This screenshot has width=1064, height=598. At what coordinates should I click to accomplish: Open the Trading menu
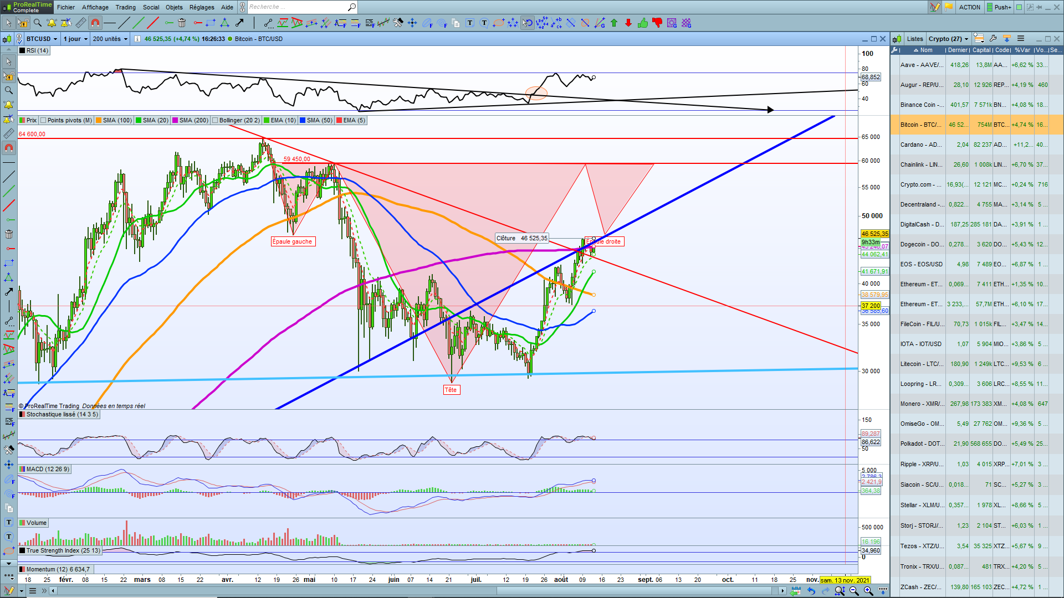click(x=125, y=7)
